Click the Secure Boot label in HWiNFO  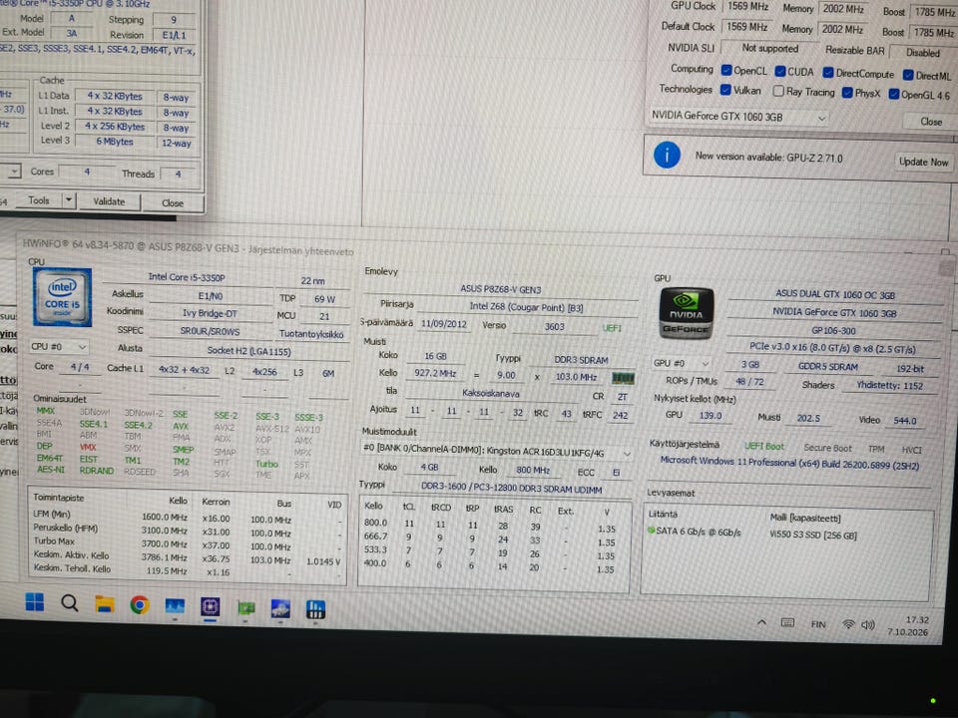coord(827,448)
